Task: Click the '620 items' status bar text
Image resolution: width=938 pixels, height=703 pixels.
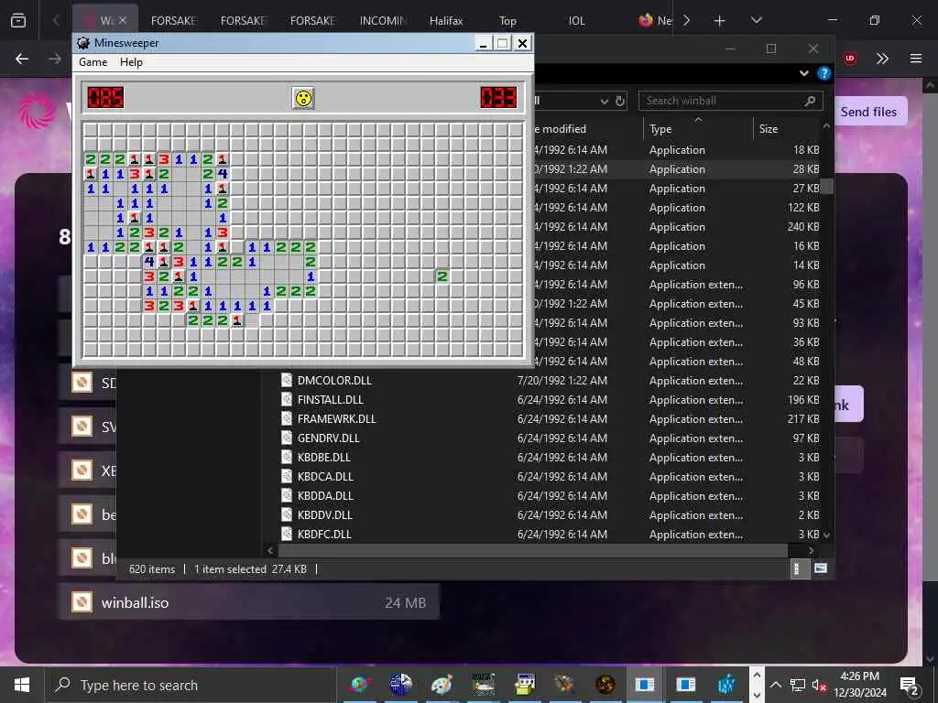Action: tap(152, 569)
